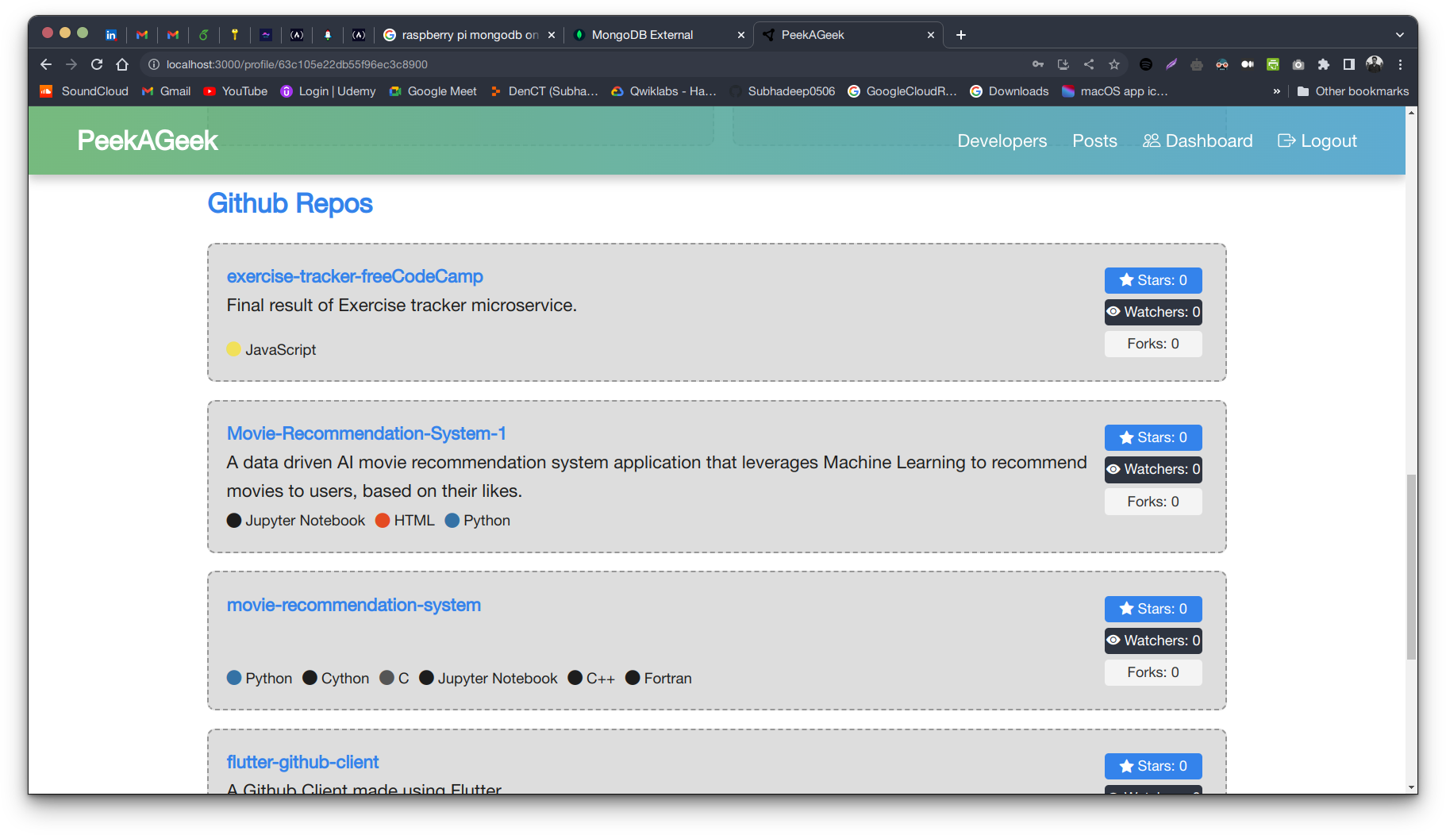Click the yellow JavaScript language dot

233,349
